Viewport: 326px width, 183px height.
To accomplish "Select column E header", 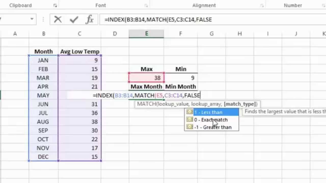I will pyautogui.click(x=146, y=34).
